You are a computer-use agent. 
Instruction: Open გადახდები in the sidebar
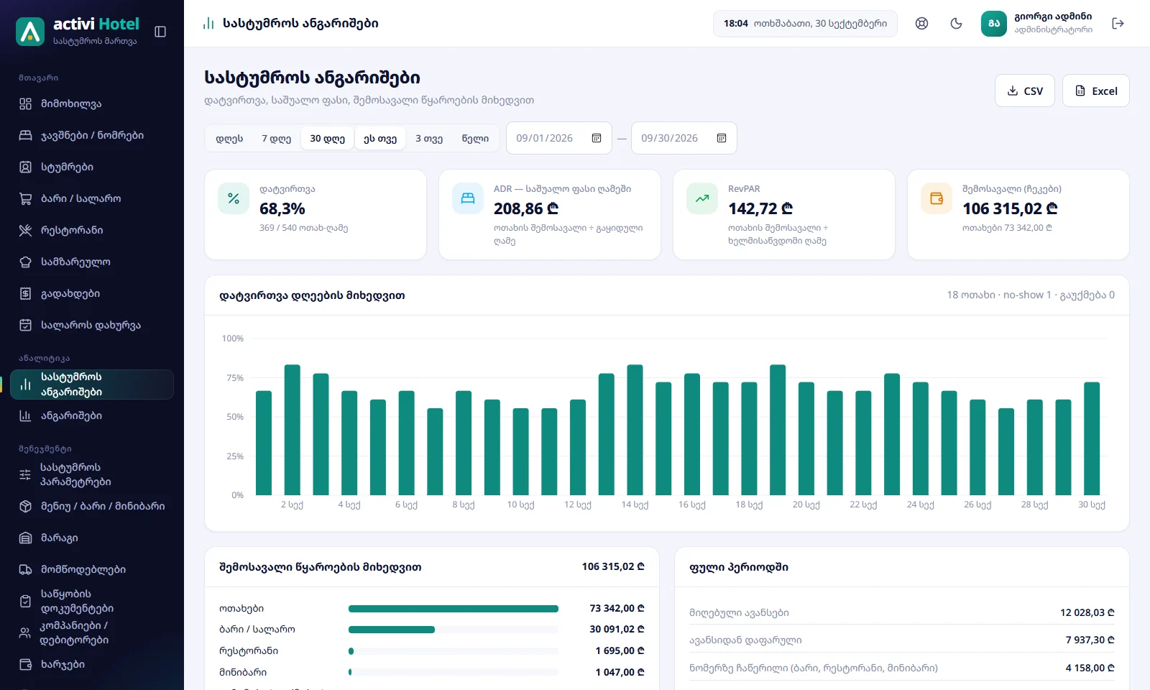point(92,293)
